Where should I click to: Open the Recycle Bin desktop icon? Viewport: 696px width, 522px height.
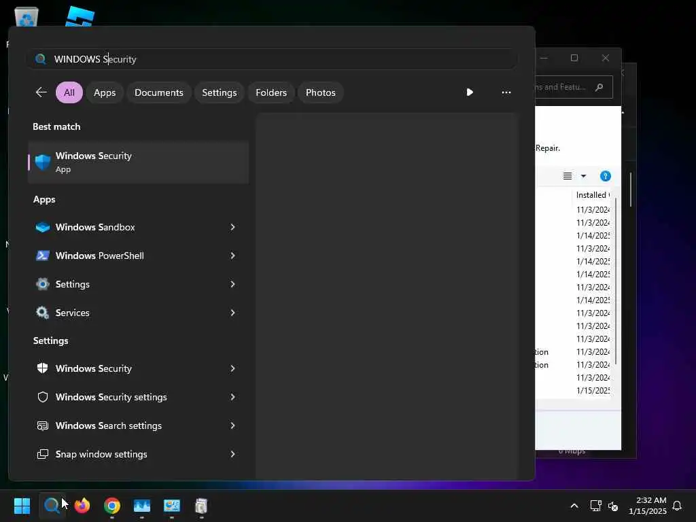27,18
